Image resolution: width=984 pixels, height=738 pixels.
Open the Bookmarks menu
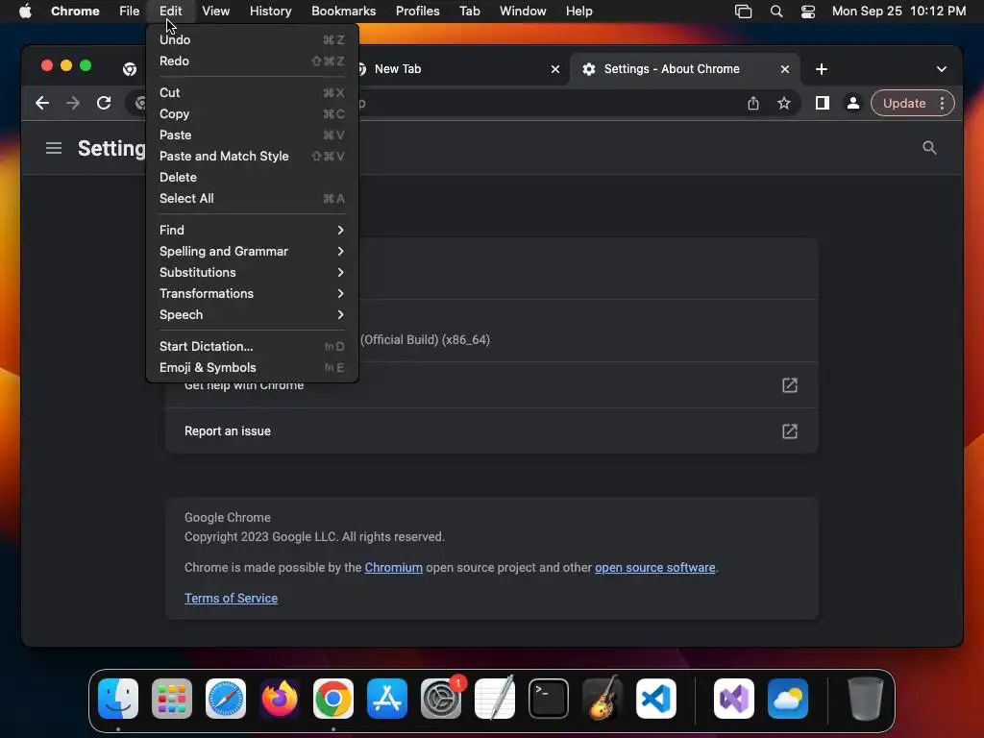[x=343, y=12]
